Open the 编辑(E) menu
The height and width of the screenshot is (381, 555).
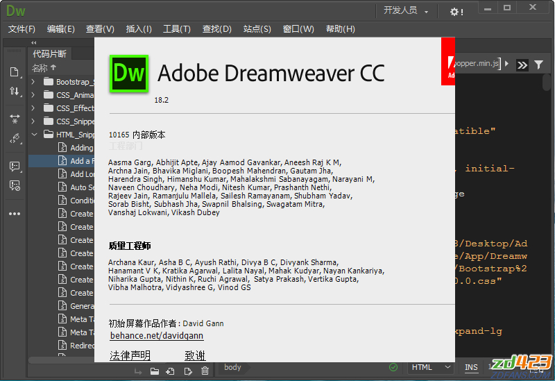click(x=61, y=29)
